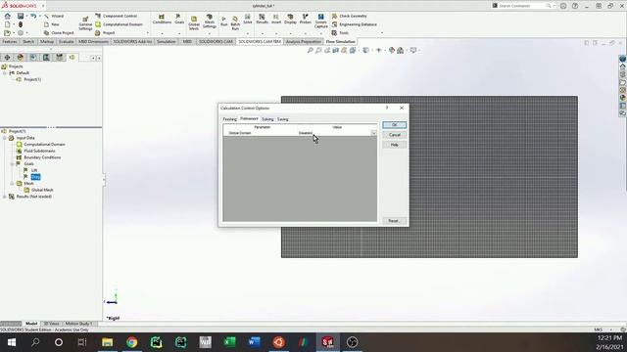Select Computational Domain toolbar button
The image size is (627, 352).
pyautogui.click(x=119, y=24)
